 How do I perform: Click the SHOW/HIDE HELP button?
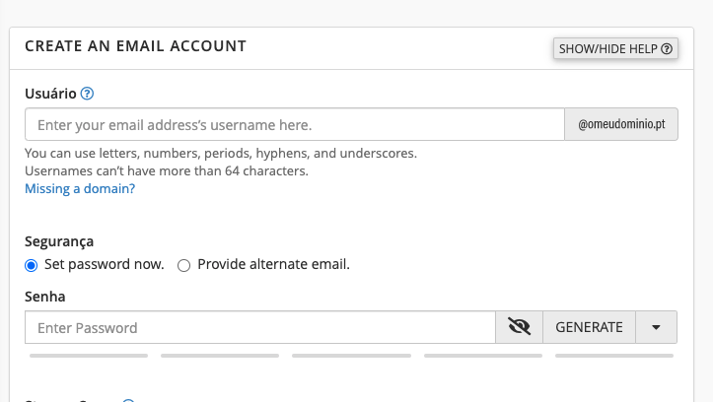(615, 48)
